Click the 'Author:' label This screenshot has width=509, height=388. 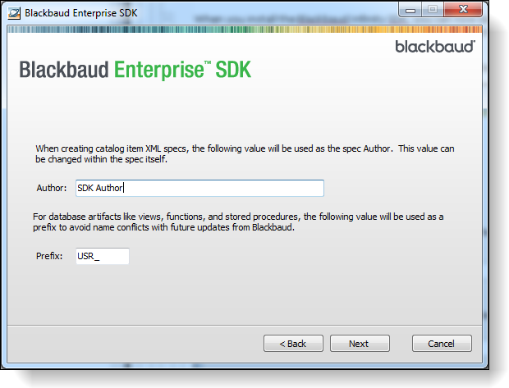[x=51, y=188]
